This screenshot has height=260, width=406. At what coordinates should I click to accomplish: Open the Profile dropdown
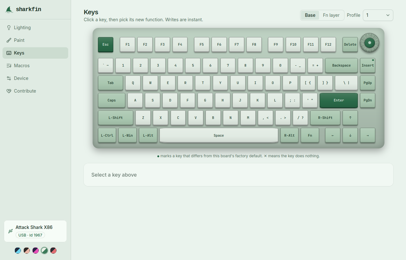[378, 15]
